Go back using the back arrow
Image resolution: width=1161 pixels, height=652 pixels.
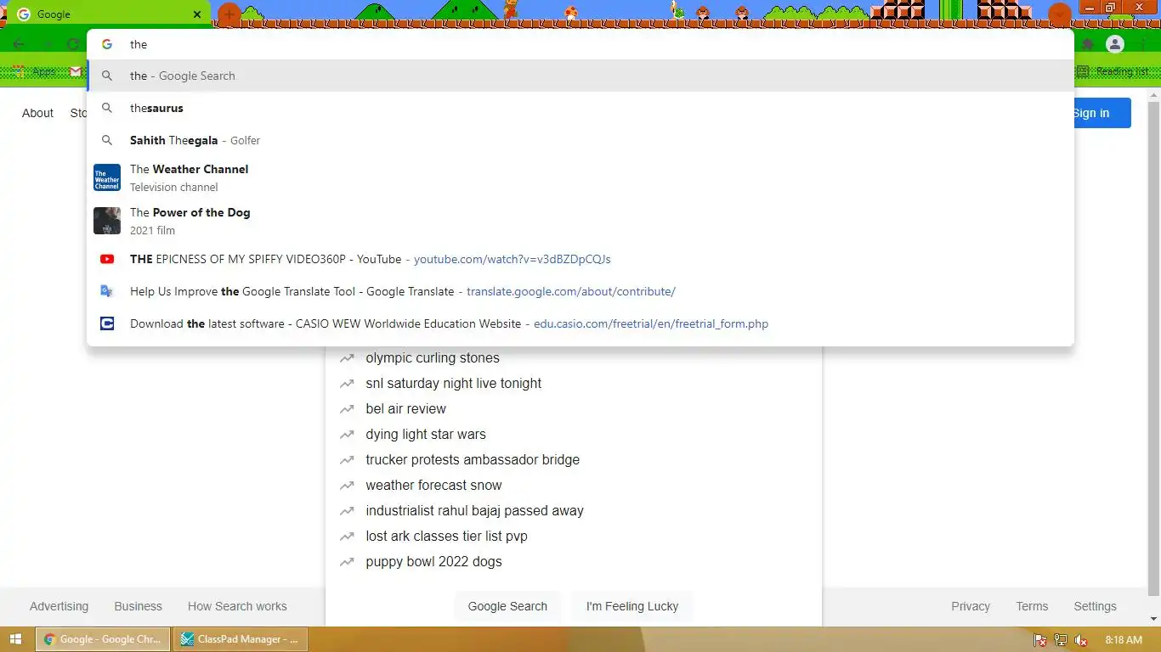coord(19,44)
